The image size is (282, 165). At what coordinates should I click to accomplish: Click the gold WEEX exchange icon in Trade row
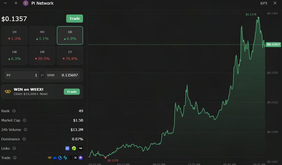(50, 158)
